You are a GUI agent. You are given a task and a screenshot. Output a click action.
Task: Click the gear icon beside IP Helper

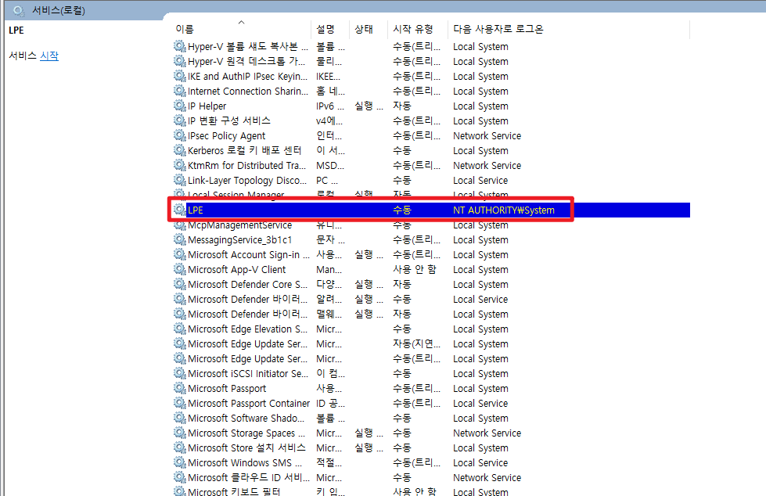point(180,106)
